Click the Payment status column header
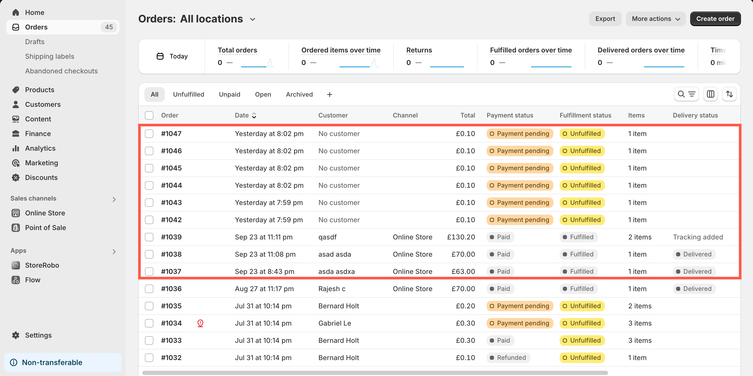The width and height of the screenshot is (753, 376). click(x=510, y=115)
